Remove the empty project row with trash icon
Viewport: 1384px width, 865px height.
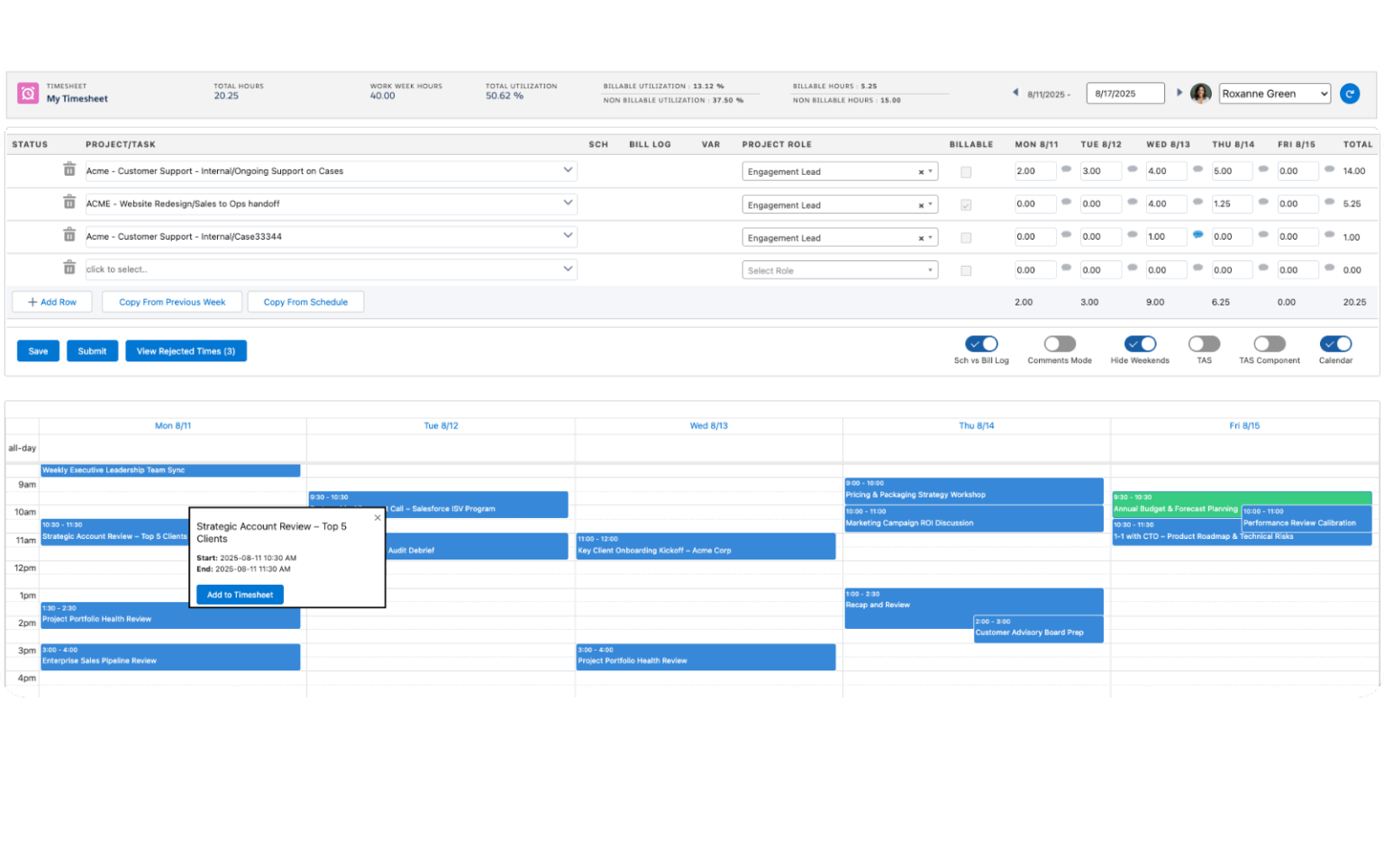tap(69, 268)
